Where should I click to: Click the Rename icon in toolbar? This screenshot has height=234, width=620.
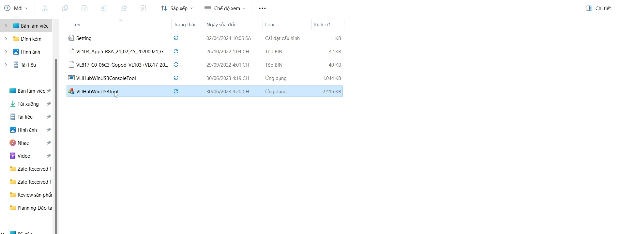104,8
